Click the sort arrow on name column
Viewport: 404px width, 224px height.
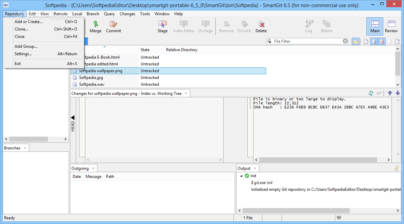pos(105,47)
